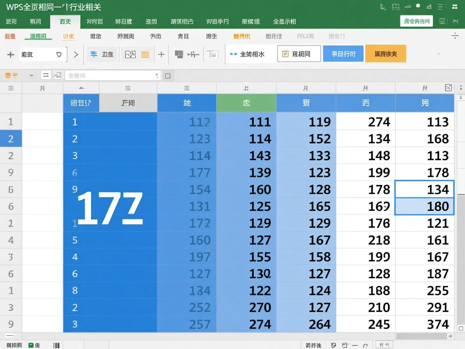Image resolution: width=465 pixels, height=349 pixels.
Task: Switch to the 全显示相 ribbon tab
Action: coord(284,21)
